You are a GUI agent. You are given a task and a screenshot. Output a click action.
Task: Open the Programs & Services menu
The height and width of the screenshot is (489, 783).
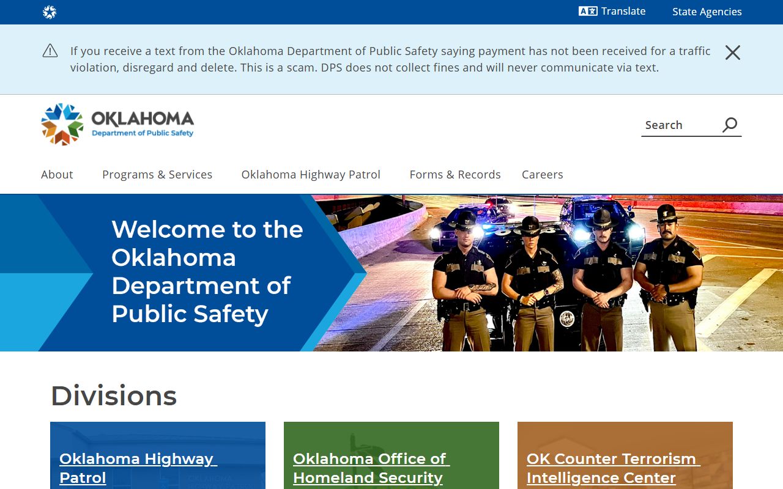coord(157,174)
